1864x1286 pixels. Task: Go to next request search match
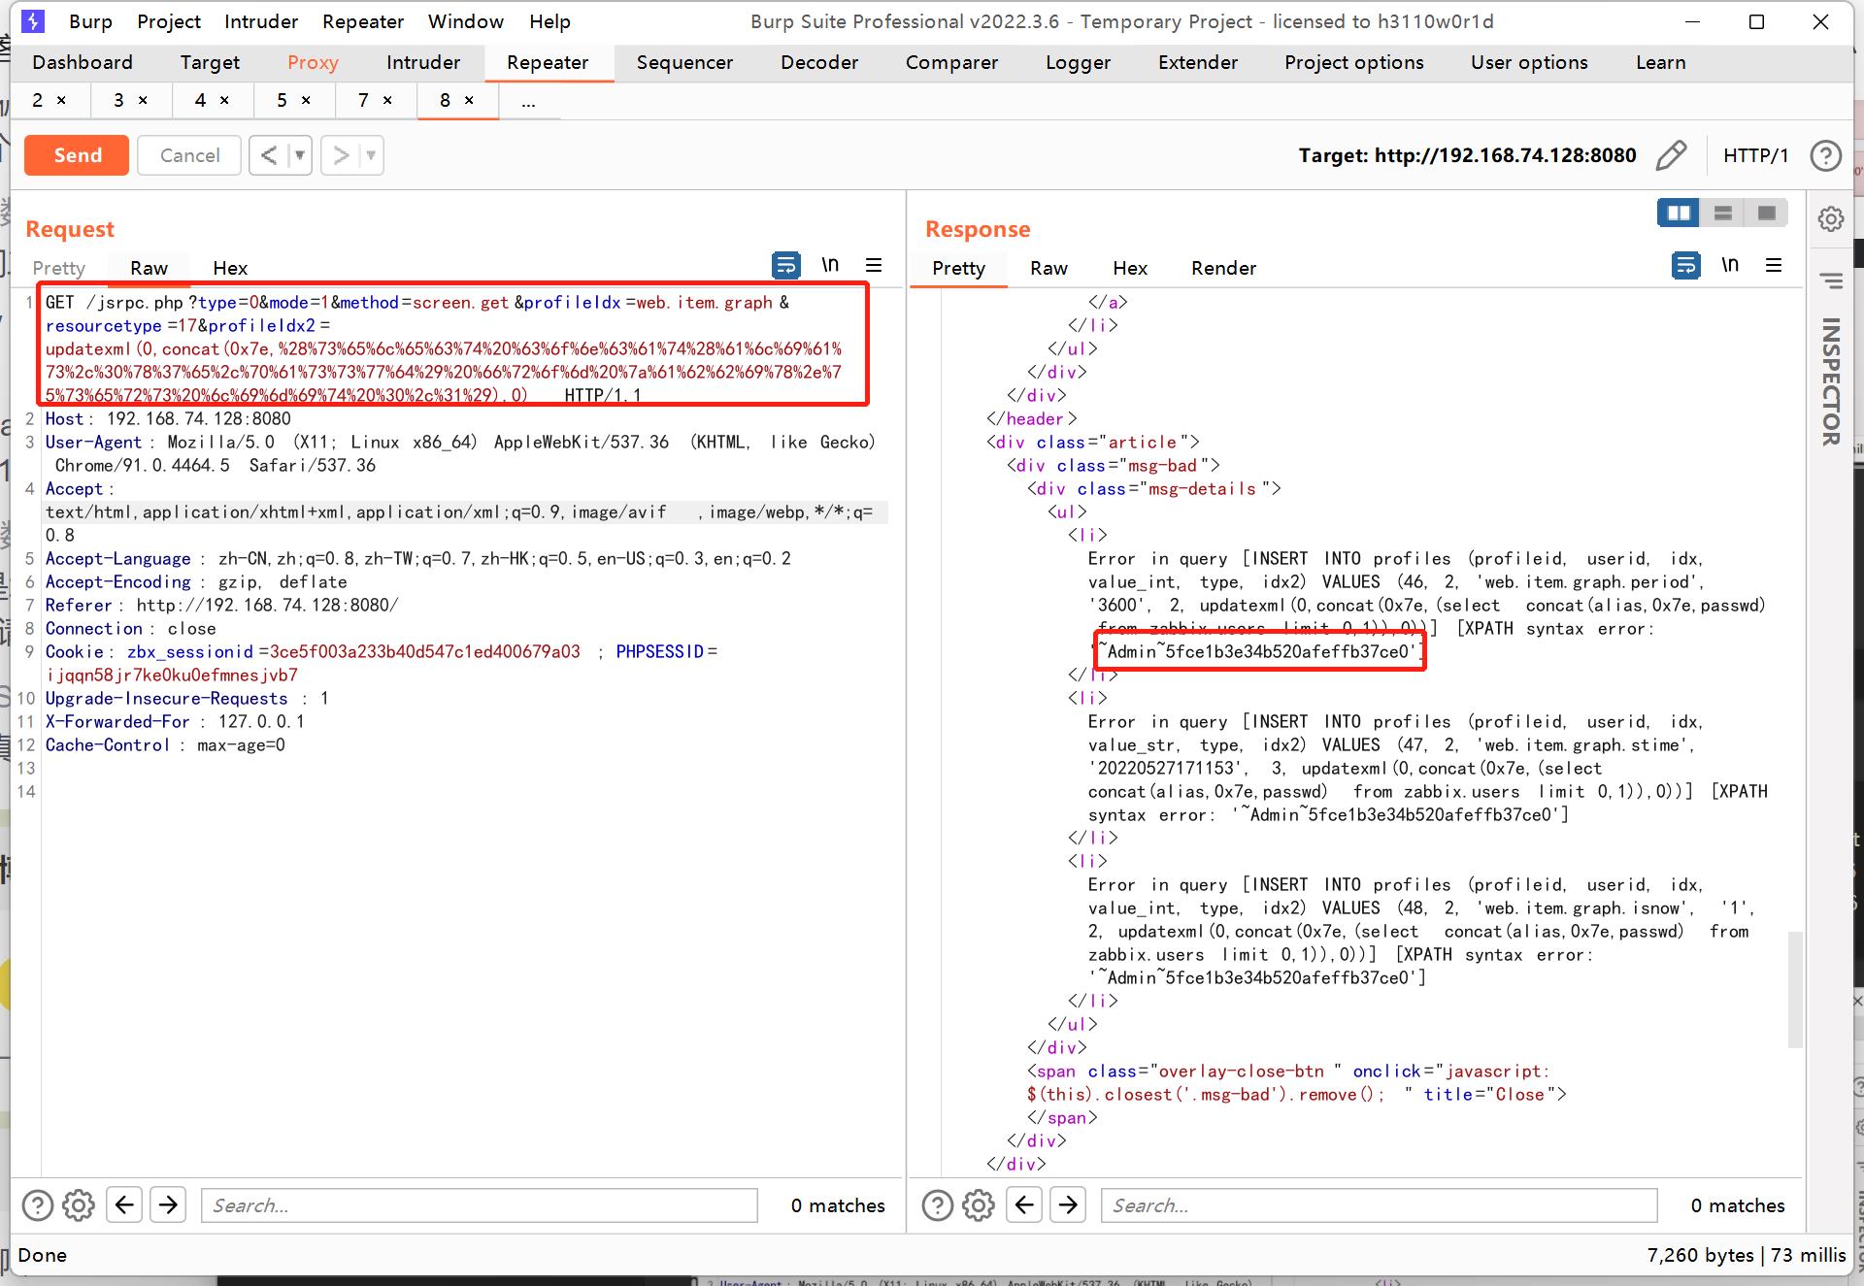tap(168, 1205)
